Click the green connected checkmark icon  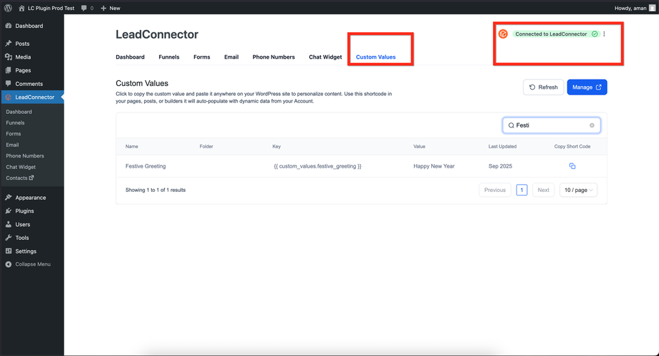click(595, 34)
